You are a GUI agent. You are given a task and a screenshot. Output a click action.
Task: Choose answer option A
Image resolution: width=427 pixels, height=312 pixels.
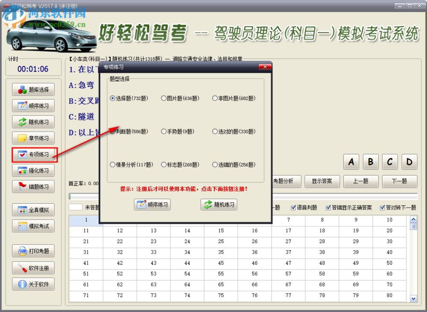(x=351, y=162)
